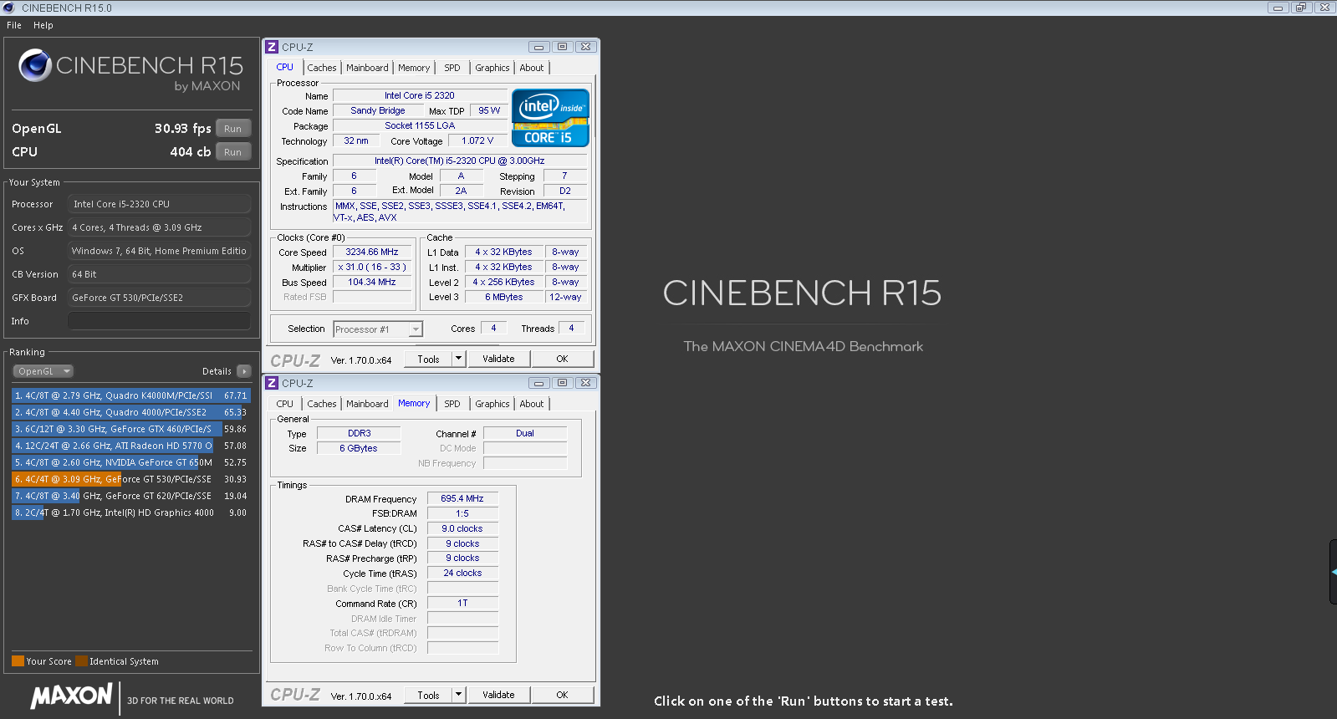Image resolution: width=1337 pixels, height=719 pixels.
Task: Switch to Caches tab in lower CPU-Z
Action: point(322,404)
